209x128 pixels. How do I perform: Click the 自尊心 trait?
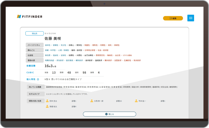pyautogui.click(x=71, y=45)
